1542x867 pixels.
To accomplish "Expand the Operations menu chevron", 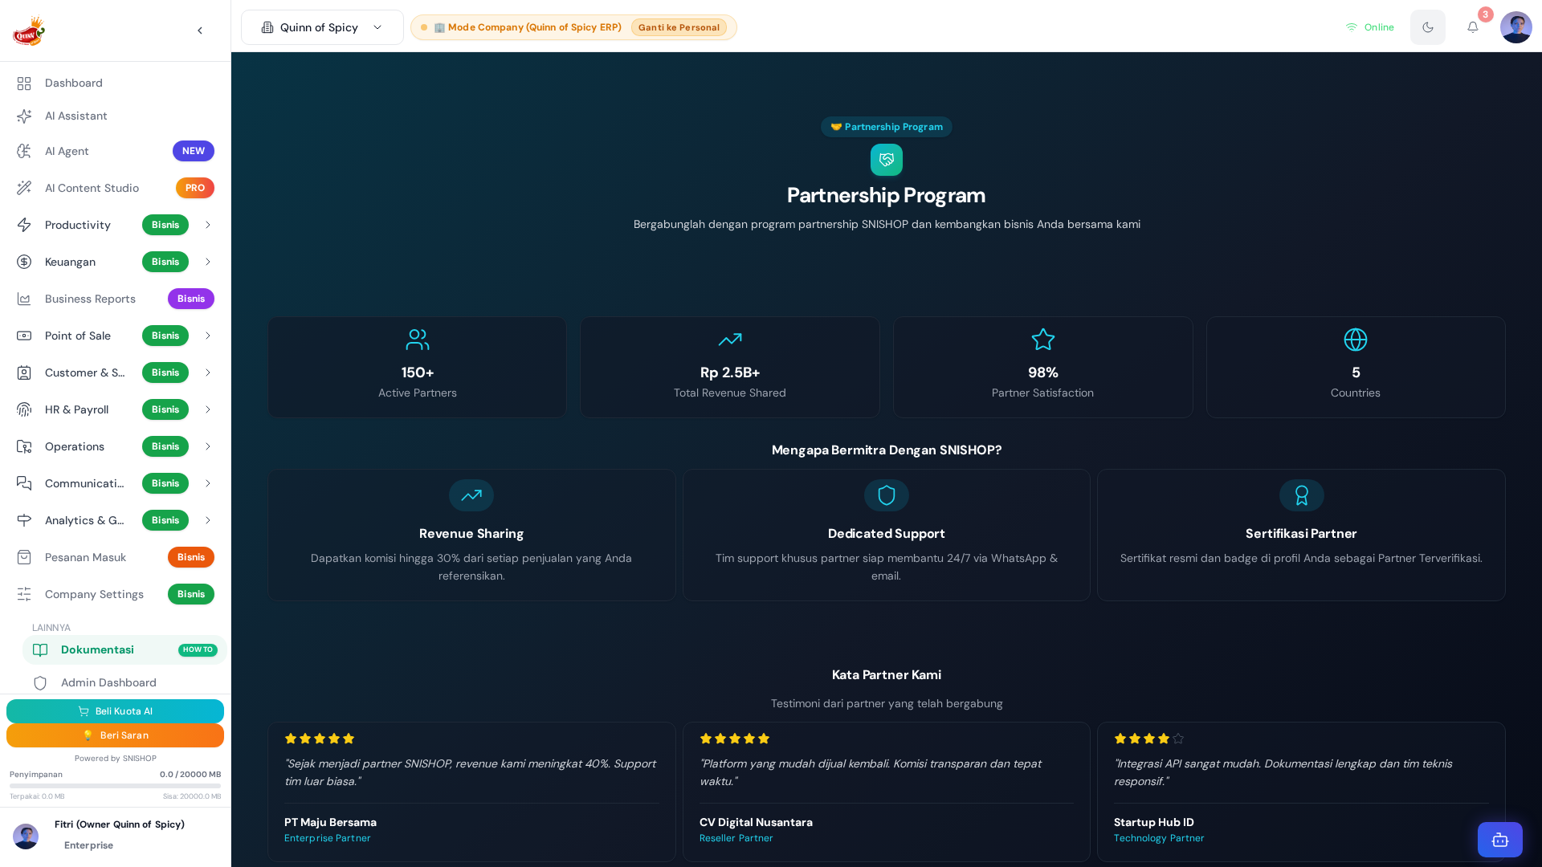I will coord(207,446).
